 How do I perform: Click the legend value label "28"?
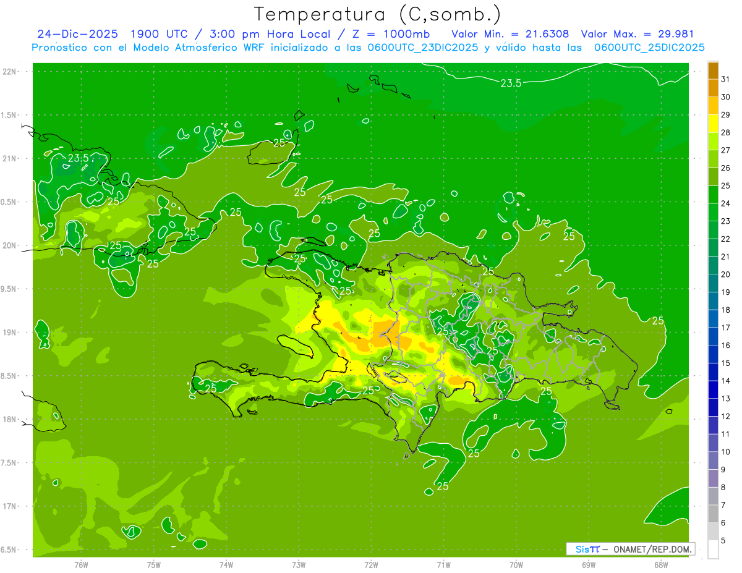[726, 132]
